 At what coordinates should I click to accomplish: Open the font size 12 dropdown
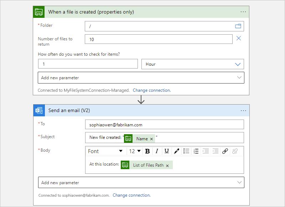pyautogui.click(x=135, y=151)
